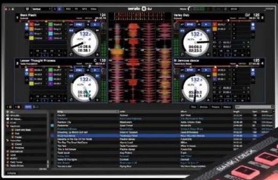Trigger the cyan cue point on deck 1
The width and height of the screenshot is (278, 180).
[x=51, y=33]
